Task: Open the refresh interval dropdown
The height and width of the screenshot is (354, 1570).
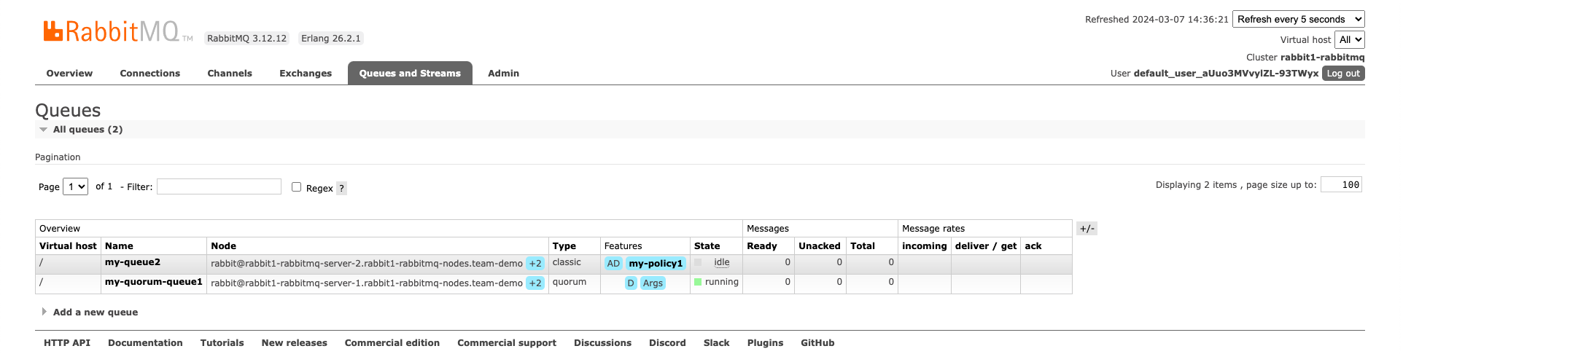Action: [x=1299, y=20]
